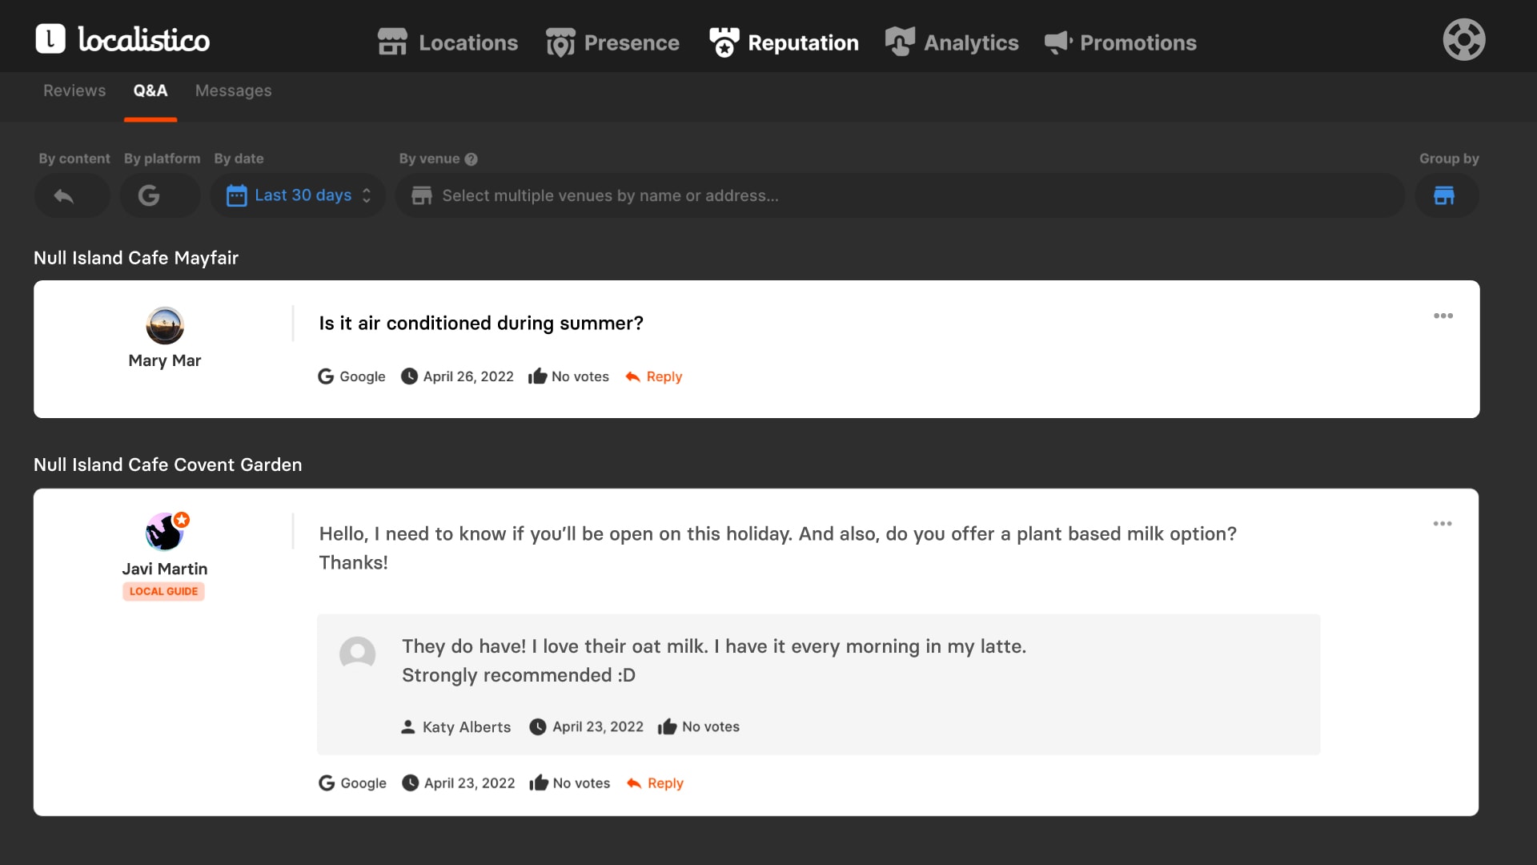Switch to the Reviews tab
This screenshot has width=1537, height=865.
[x=74, y=91]
